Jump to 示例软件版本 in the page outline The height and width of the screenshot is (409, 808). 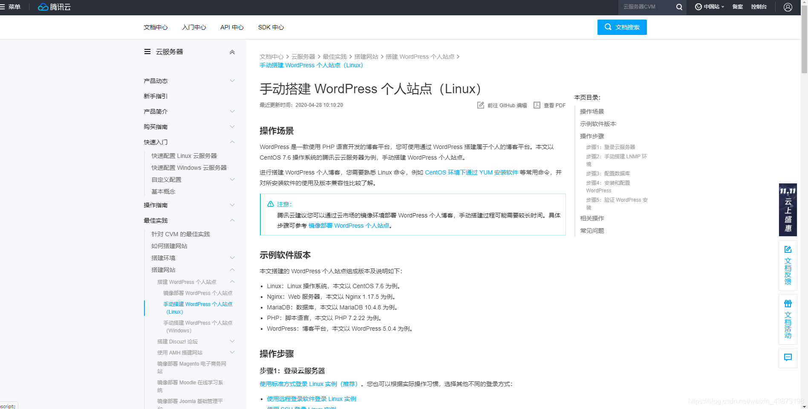pyautogui.click(x=598, y=124)
